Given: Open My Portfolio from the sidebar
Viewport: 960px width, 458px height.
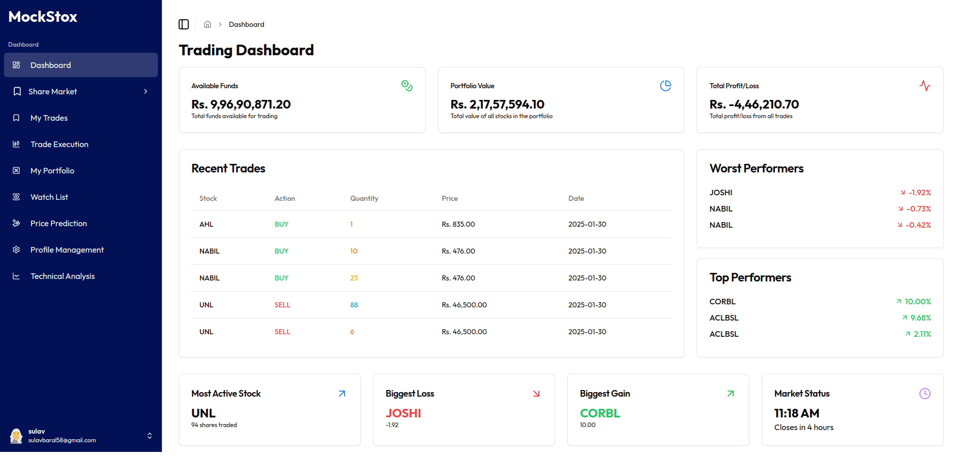Looking at the screenshot, I should (x=52, y=170).
